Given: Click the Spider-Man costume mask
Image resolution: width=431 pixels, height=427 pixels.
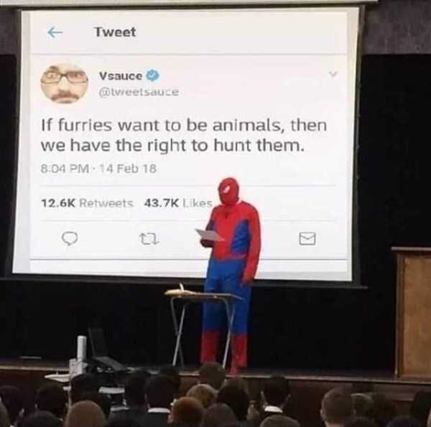Looking at the screenshot, I should (228, 192).
